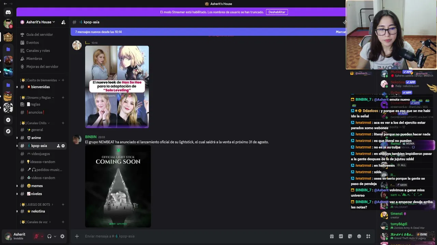The height and width of the screenshot is (245, 437).
Task: Open the avatar of the 10:14 message author
Action: [77, 45]
